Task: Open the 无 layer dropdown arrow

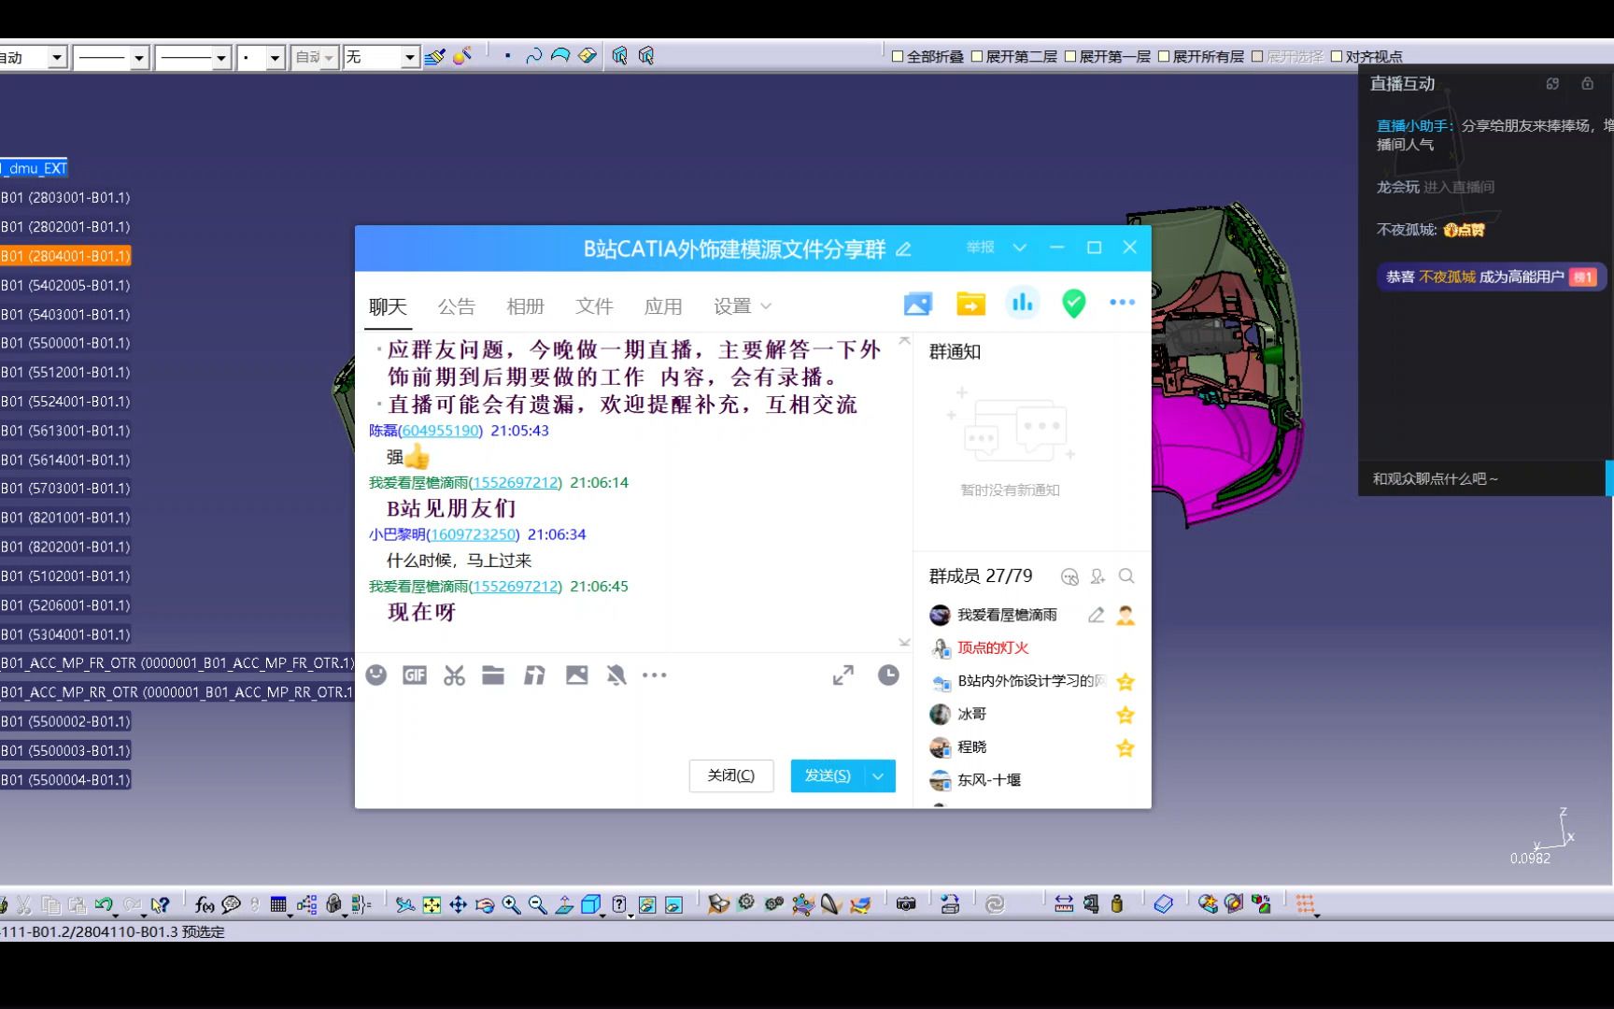Action: (410, 58)
